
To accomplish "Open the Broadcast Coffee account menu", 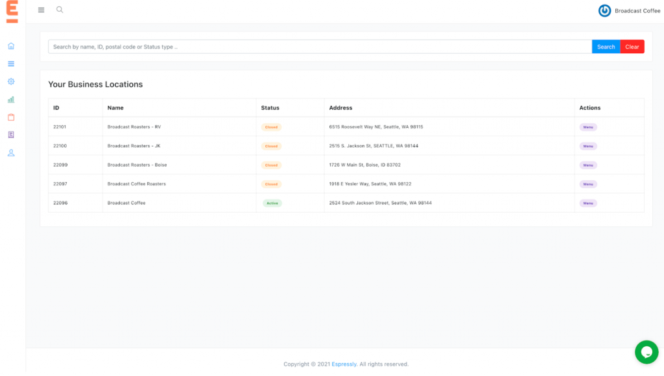I will point(629,10).
